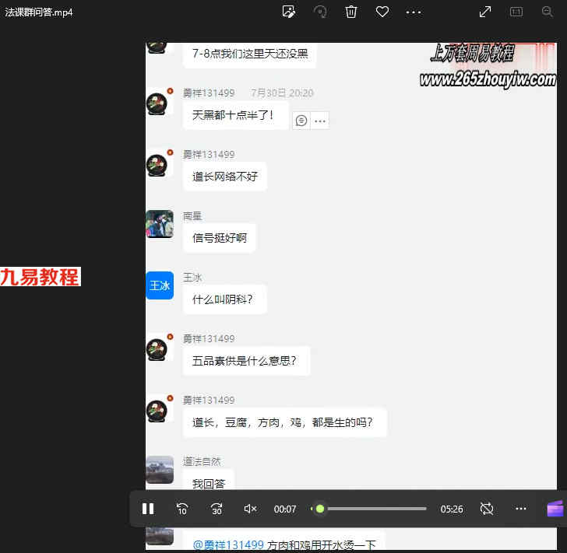Click avatar beside 五品素供是什么意思 message
Viewport: 567px width, 553px height.
[x=157, y=350]
